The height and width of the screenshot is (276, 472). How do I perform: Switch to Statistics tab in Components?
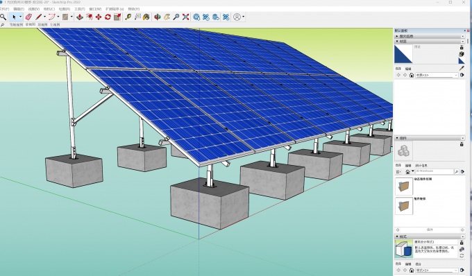[x=421, y=165]
